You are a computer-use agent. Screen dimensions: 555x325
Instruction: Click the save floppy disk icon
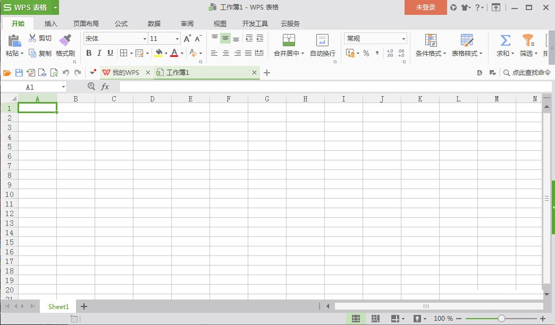[19, 73]
